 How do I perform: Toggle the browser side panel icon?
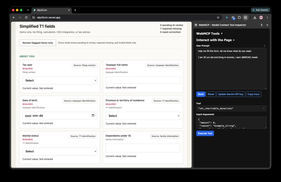[245, 17]
